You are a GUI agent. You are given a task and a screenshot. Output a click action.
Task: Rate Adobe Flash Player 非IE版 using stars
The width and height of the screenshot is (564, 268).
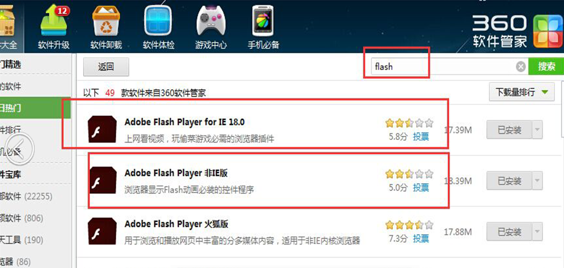coord(409,175)
